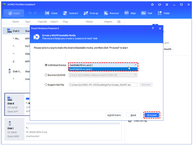Click the Health button in right panel

pyautogui.click(x=168, y=49)
